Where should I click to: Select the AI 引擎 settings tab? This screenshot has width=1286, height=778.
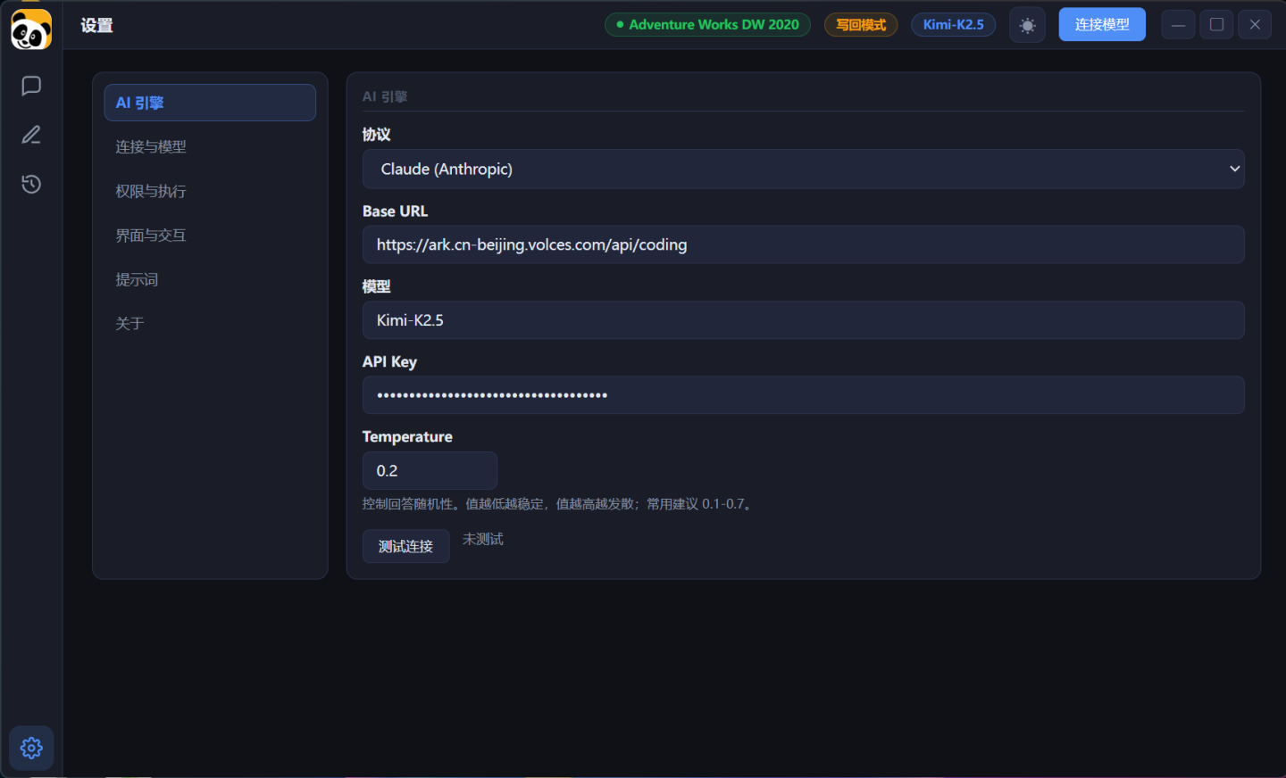[210, 103]
